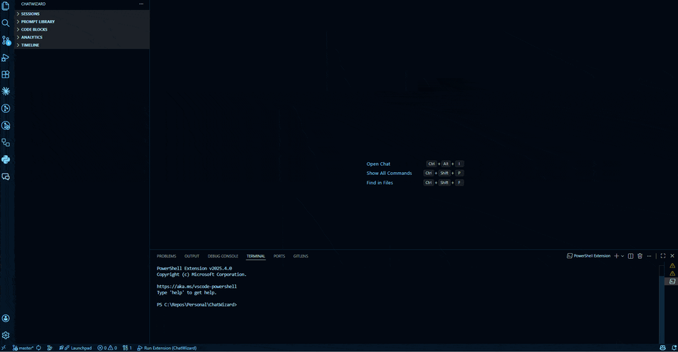Viewport: 678px width, 352px height.
Task: Open the Manage gear icon
Action: pyautogui.click(x=6, y=335)
